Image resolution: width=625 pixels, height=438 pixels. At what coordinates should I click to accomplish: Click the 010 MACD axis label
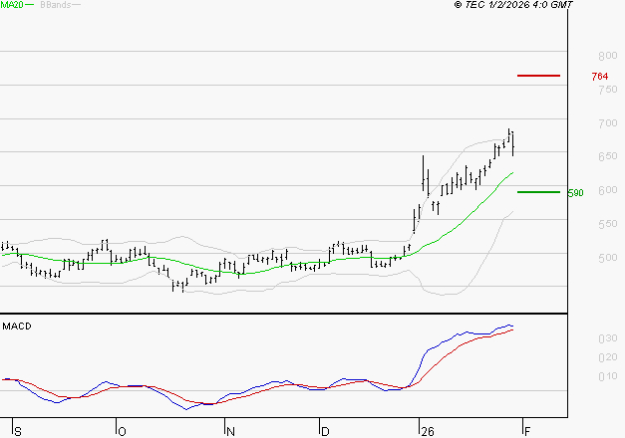608,376
